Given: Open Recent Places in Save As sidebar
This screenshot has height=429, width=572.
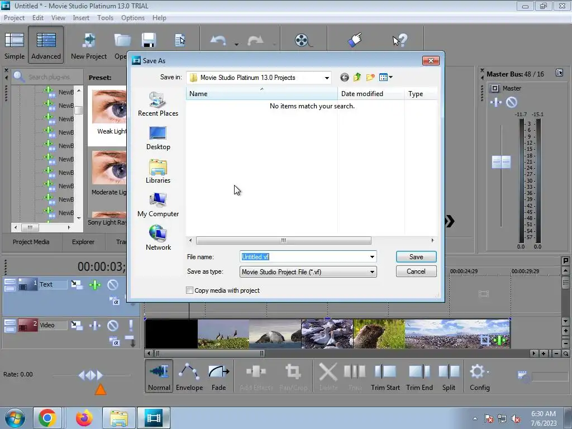Looking at the screenshot, I should tap(158, 104).
